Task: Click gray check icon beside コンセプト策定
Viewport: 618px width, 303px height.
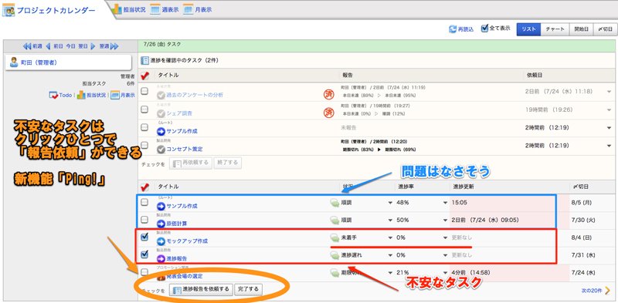Action: click(x=161, y=149)
